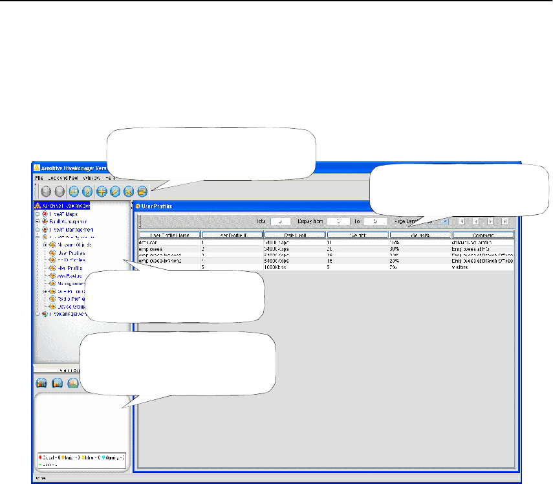Viewport: 553px width, 484px height.
Task: Select Radio Profiles in the tree
Action: (x=71, y=299)
